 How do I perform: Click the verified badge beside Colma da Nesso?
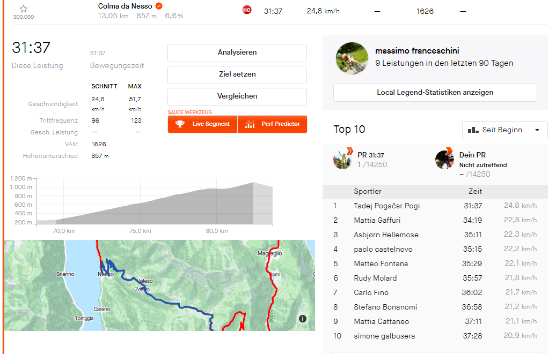pyautogui.click(x=159, y=6)
